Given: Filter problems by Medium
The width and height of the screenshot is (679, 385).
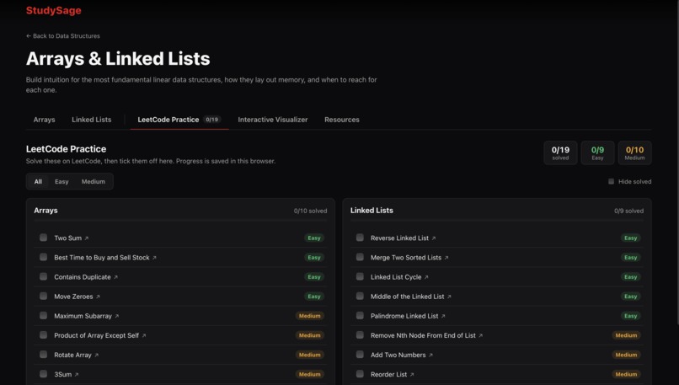Looking at the screenshot, I should 94,181.
